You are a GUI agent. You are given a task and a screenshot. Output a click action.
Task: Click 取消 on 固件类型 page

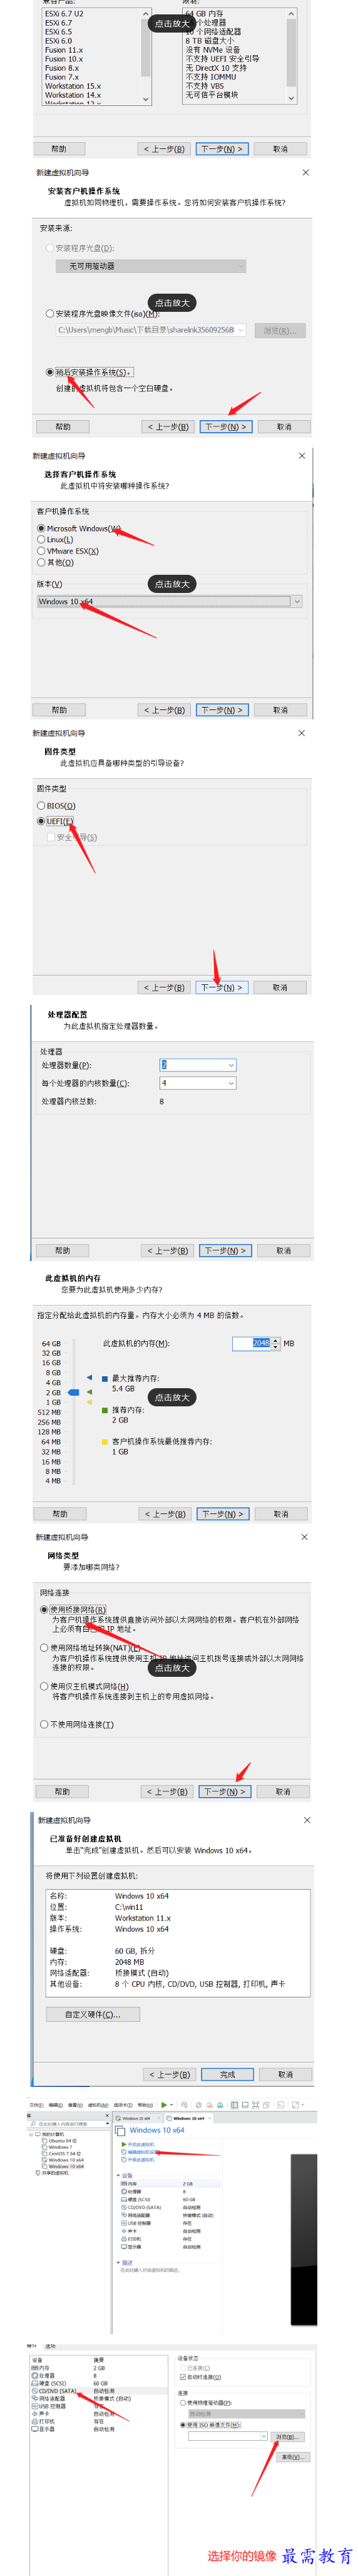[x=280, y=987]
